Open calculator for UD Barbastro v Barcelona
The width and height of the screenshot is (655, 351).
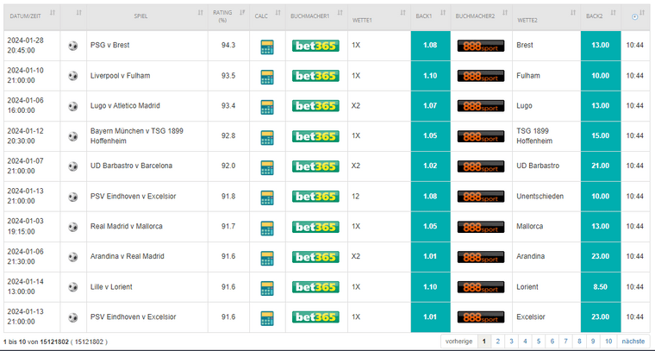point(267,167)
